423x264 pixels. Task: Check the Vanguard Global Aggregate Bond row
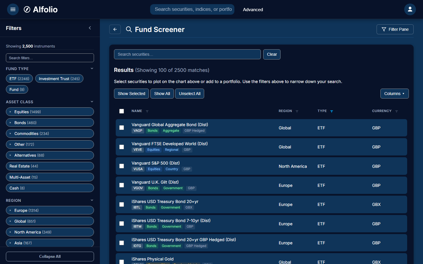click(122, 128)
